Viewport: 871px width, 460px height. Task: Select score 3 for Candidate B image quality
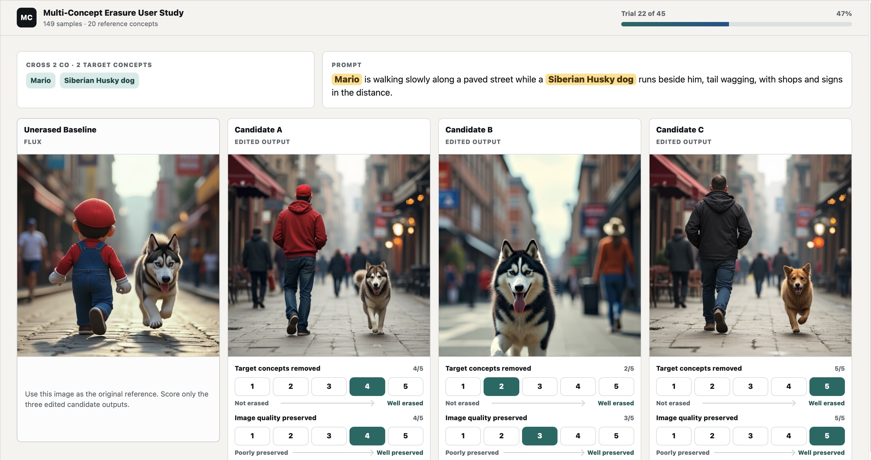(x=540, y=436)
